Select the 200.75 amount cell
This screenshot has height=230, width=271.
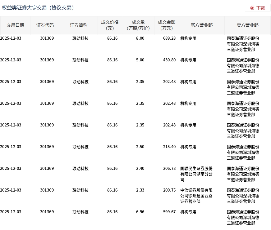pos(169,190)
